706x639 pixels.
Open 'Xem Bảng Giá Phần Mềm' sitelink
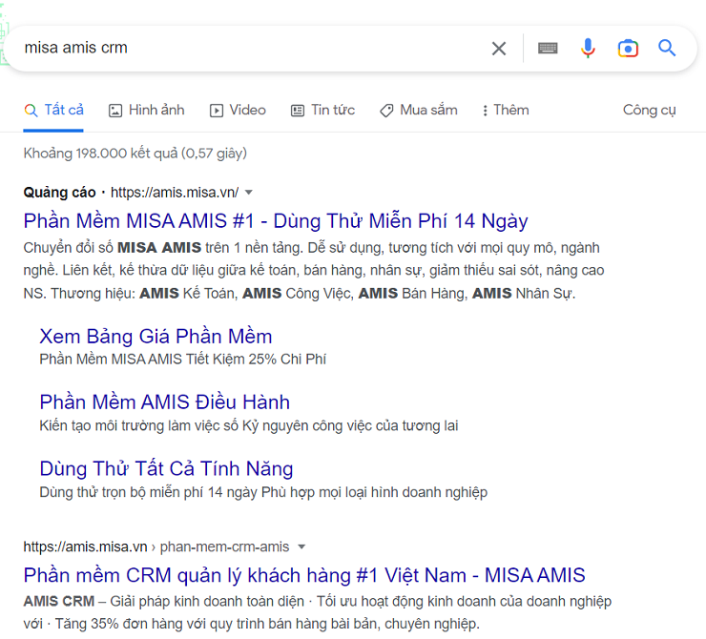[156, 337]
